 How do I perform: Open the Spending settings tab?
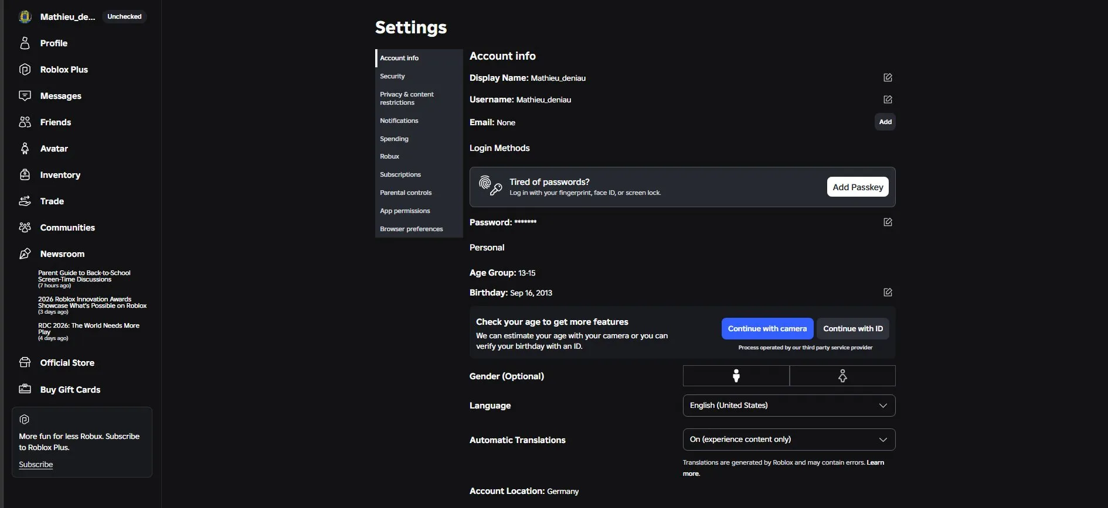[x=419, y=139]
